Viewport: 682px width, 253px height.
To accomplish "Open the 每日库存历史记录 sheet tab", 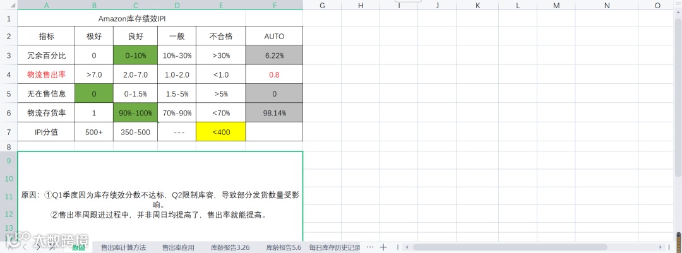I will pyautogui.click(x=335, y=247).
